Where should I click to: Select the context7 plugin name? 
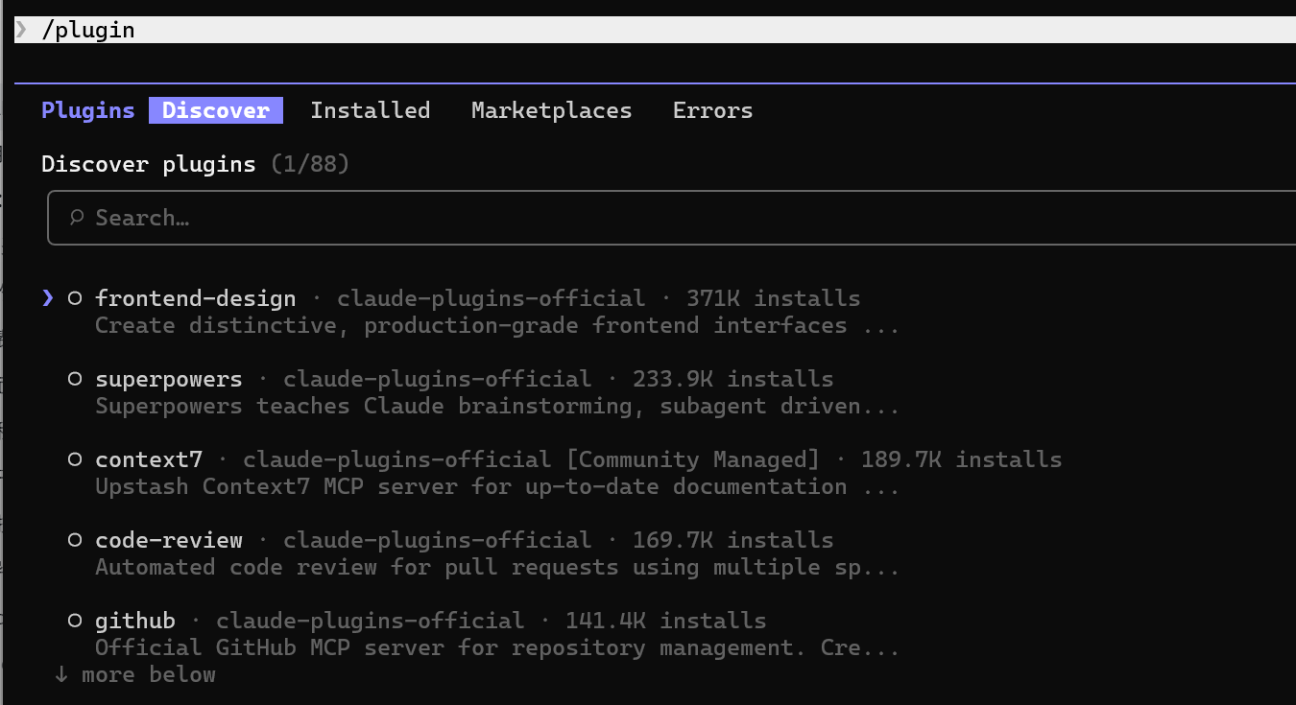[149, 459]
